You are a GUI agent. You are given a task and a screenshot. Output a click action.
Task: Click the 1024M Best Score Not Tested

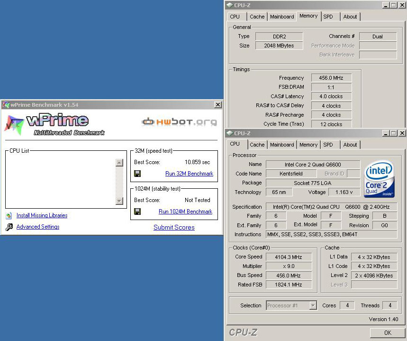pos(197,200)
